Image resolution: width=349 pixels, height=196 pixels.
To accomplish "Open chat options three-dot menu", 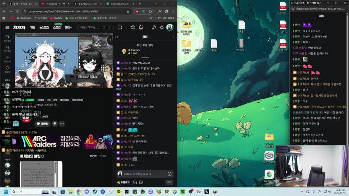I will 173,37.
